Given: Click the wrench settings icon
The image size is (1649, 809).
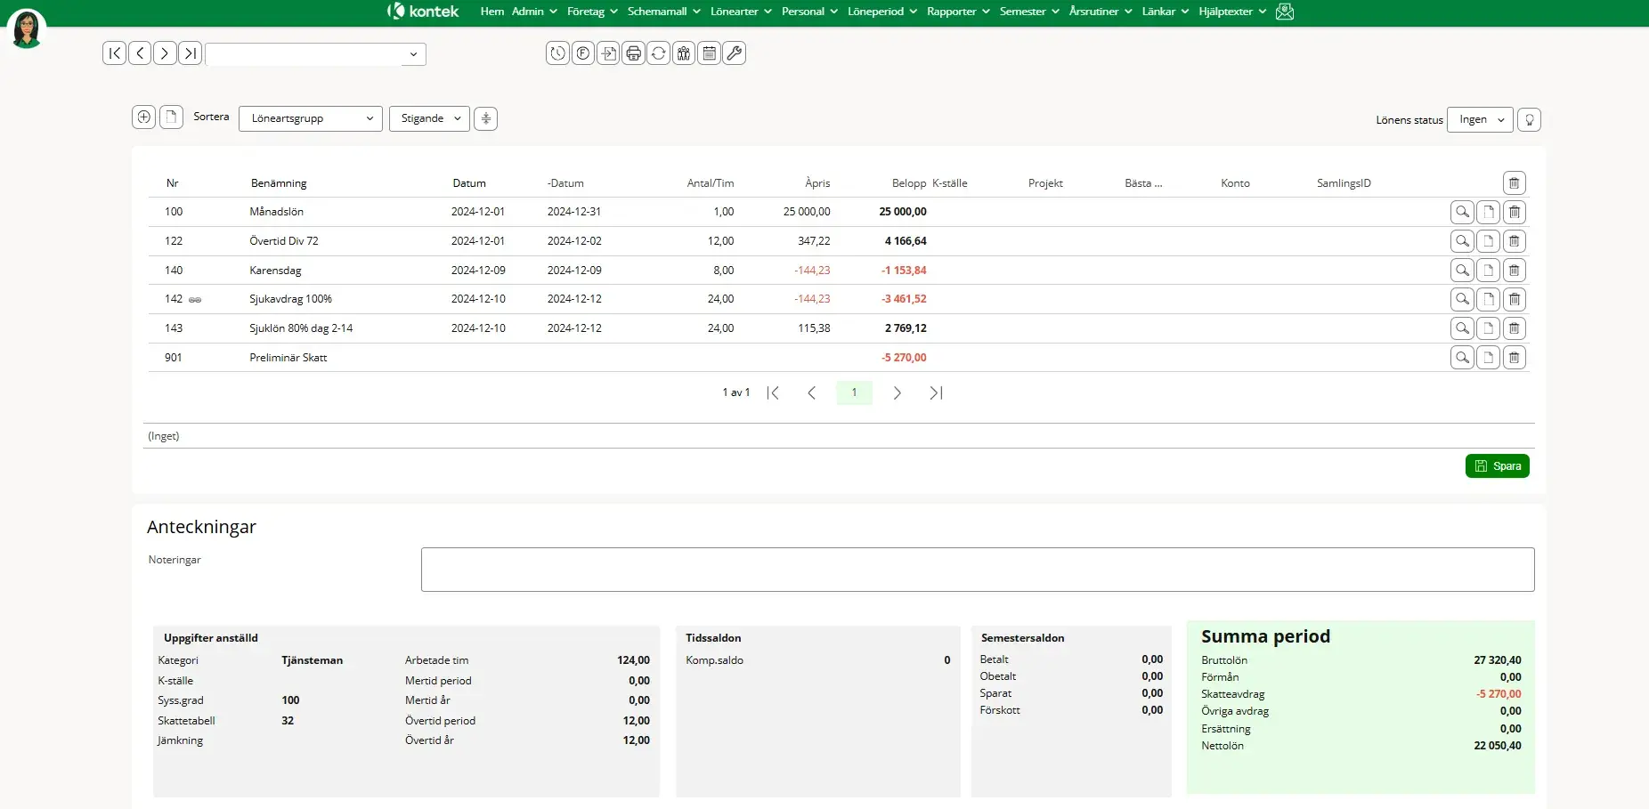Looking at the screenshot, I should [734, 53].
